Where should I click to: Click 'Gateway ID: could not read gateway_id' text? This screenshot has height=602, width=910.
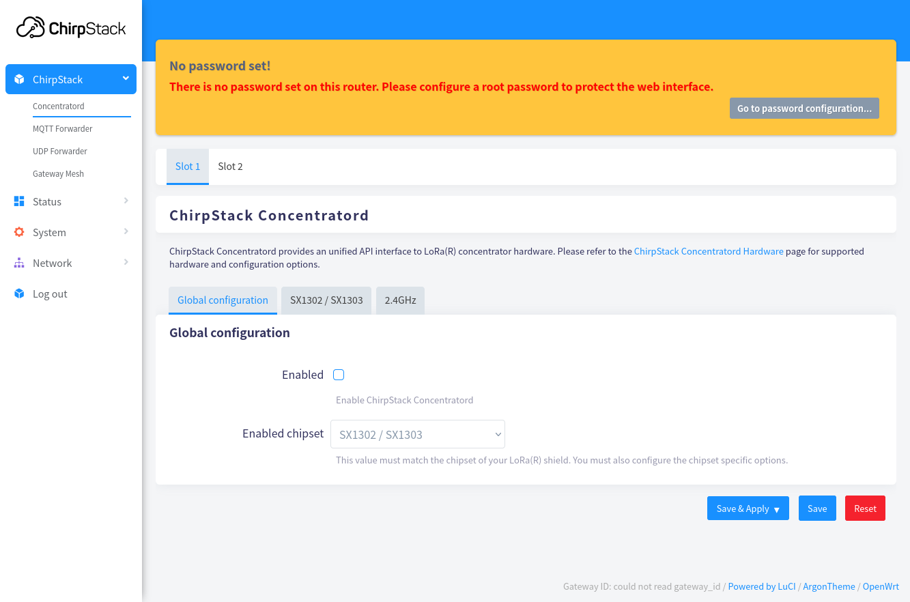[642, 586]
